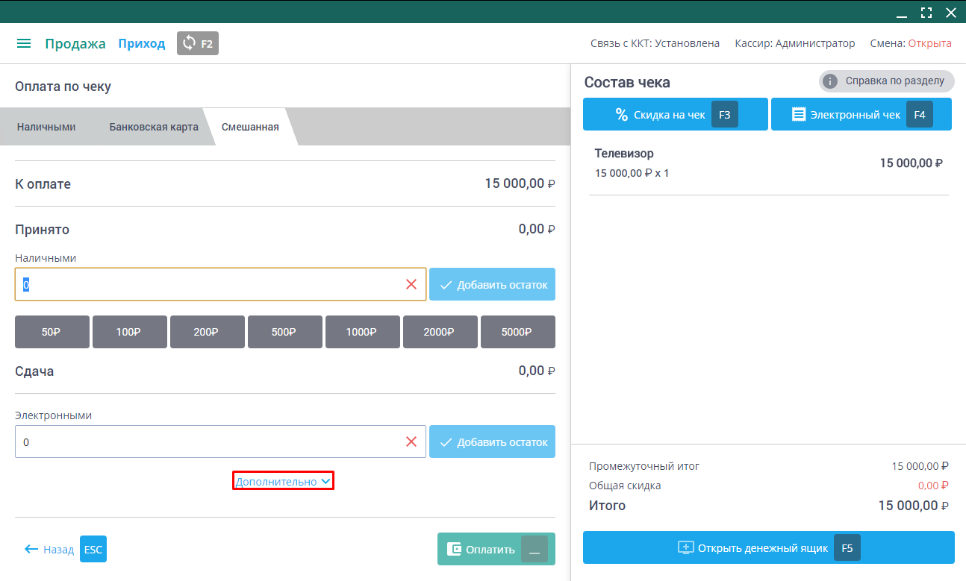The height and width of the screenshot is (581, 966).
Task: Click the Состав чека heading
Action: pos(627,82)
